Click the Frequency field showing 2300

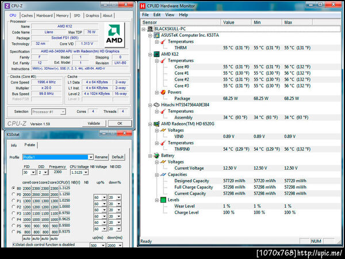coord(57,172)
